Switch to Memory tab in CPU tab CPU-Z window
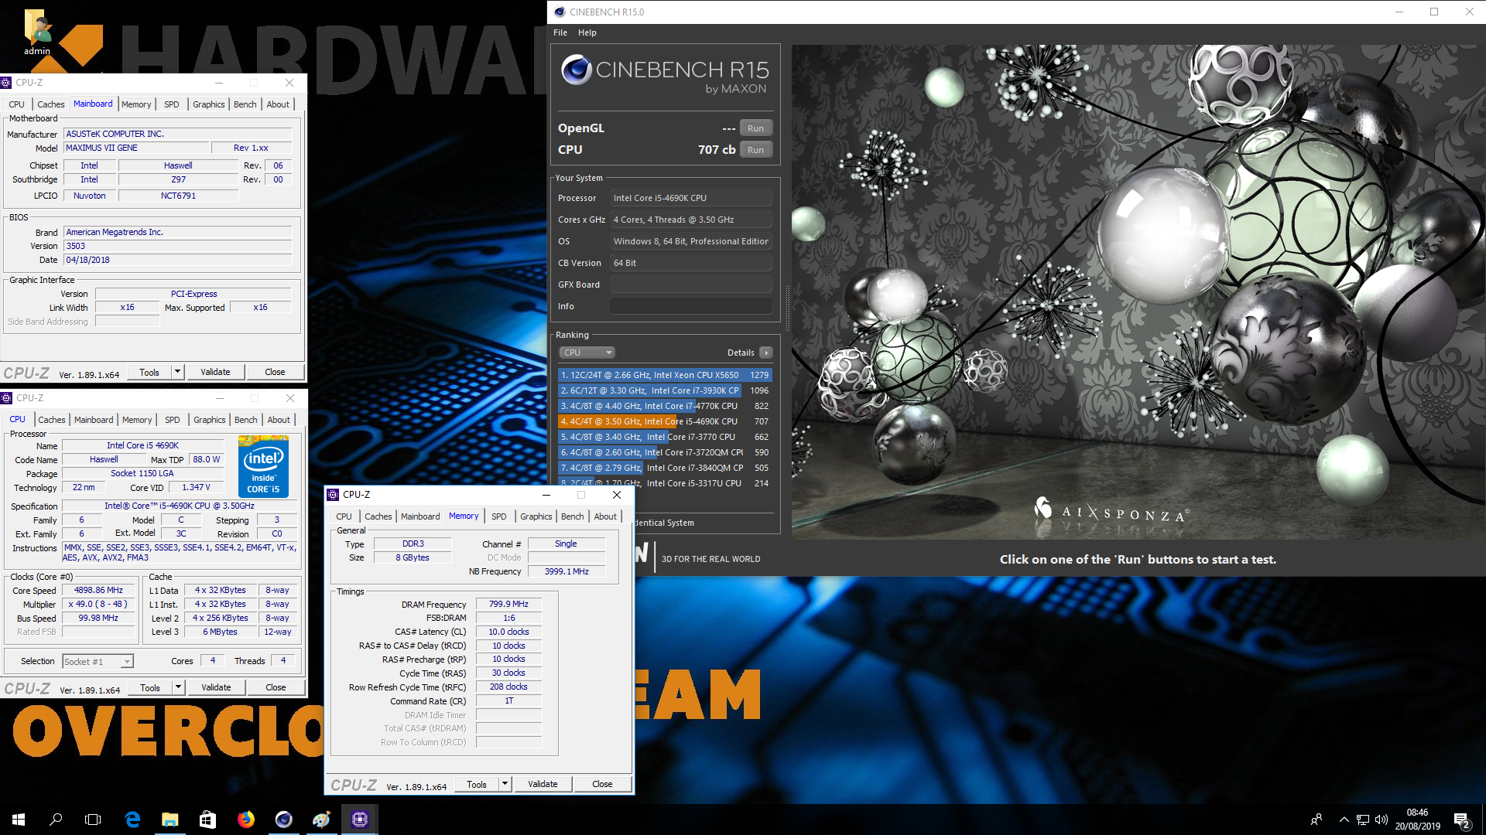1486x835 pixels. click(137, 420)
